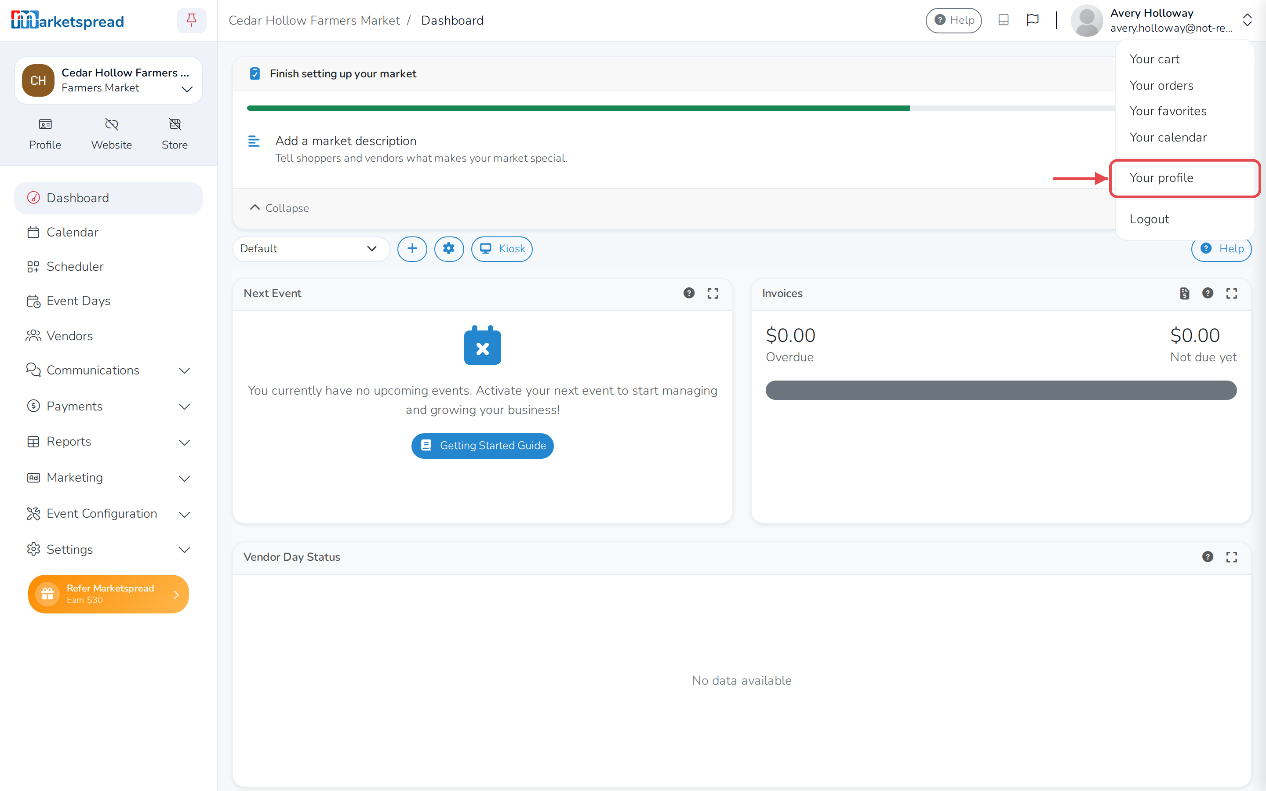Click the Invoices document icon

1185,293
